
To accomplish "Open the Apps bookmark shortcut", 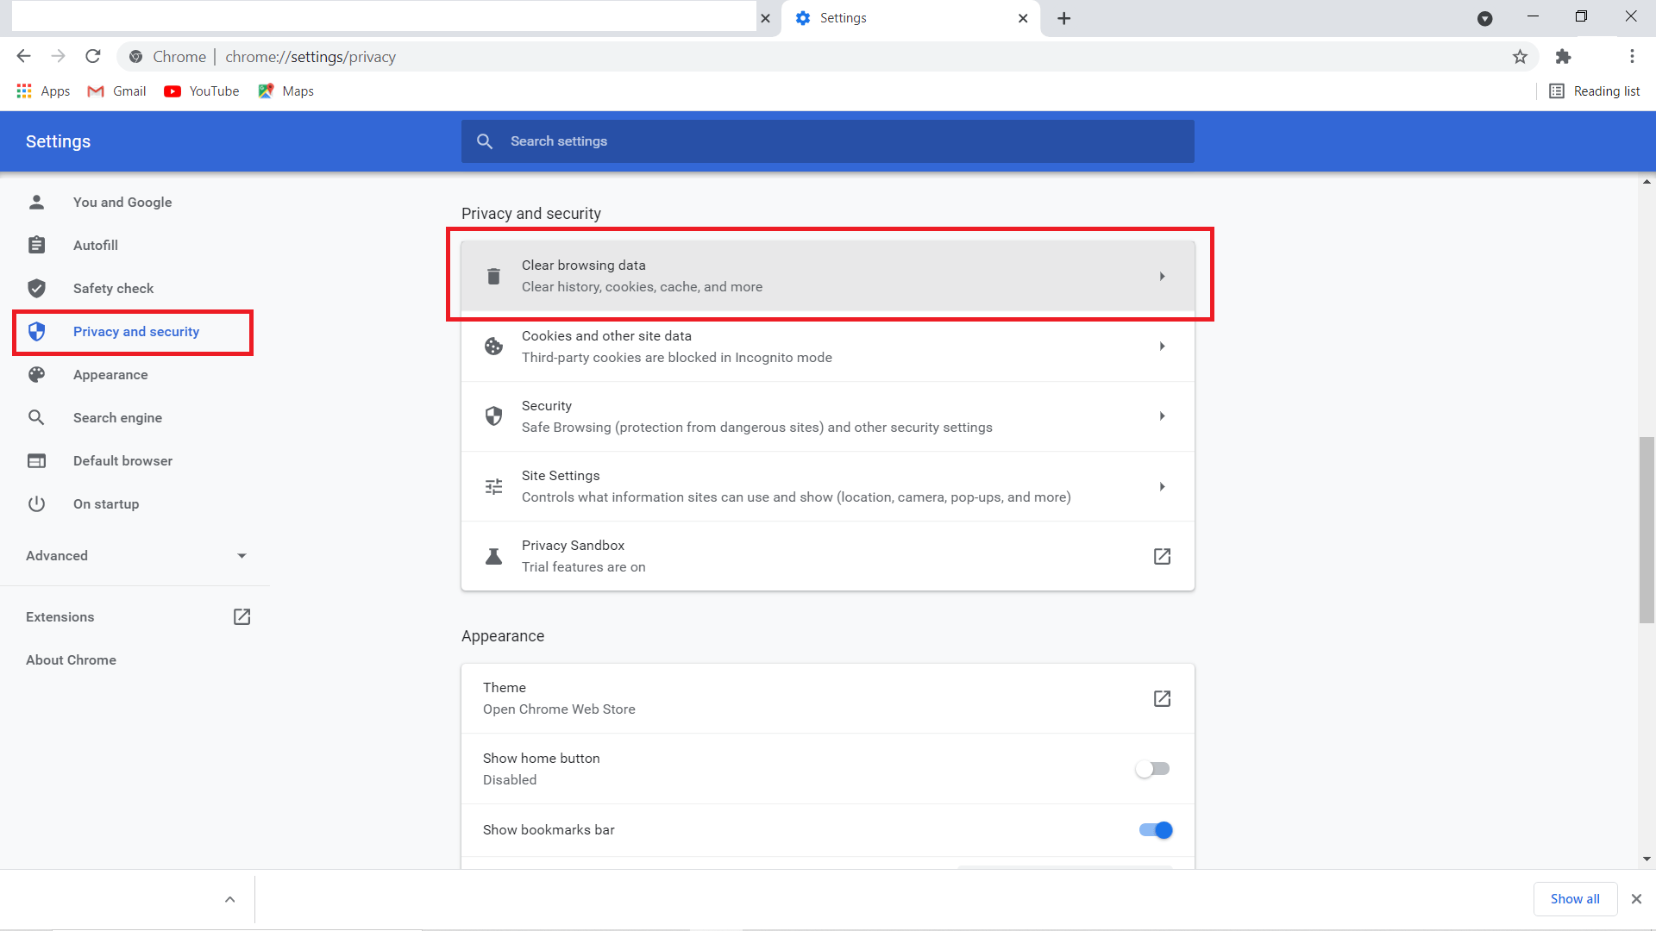I will tap(43, 91).
